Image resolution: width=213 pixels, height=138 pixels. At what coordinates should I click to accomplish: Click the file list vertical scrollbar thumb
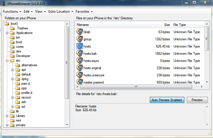(x=207, y=39)
